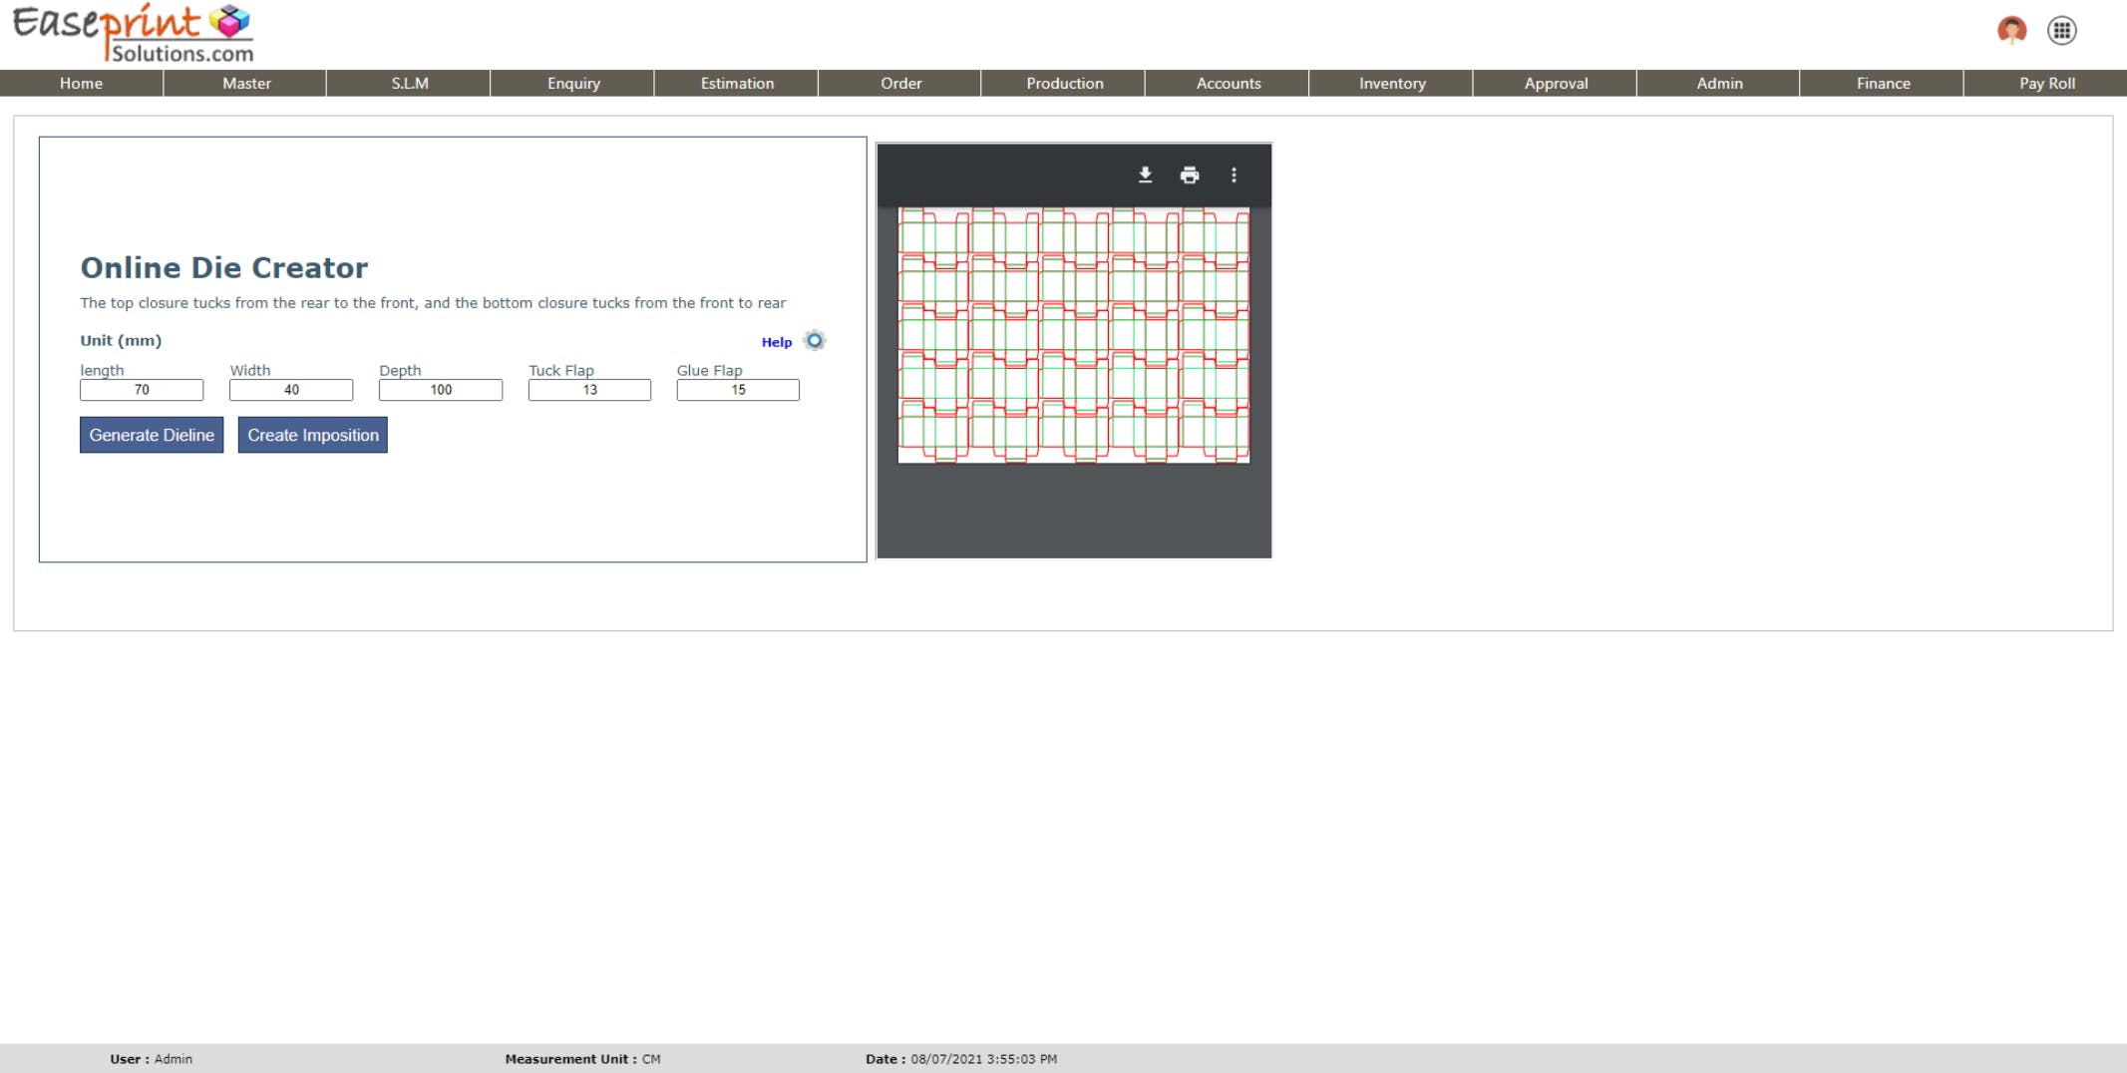Open the Estimation menu

point(737,83)
